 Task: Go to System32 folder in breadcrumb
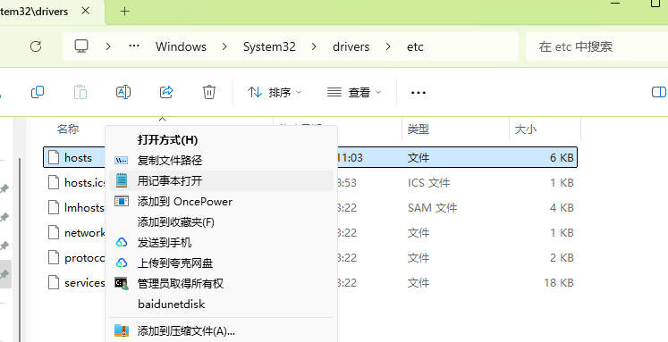(269, 46)
